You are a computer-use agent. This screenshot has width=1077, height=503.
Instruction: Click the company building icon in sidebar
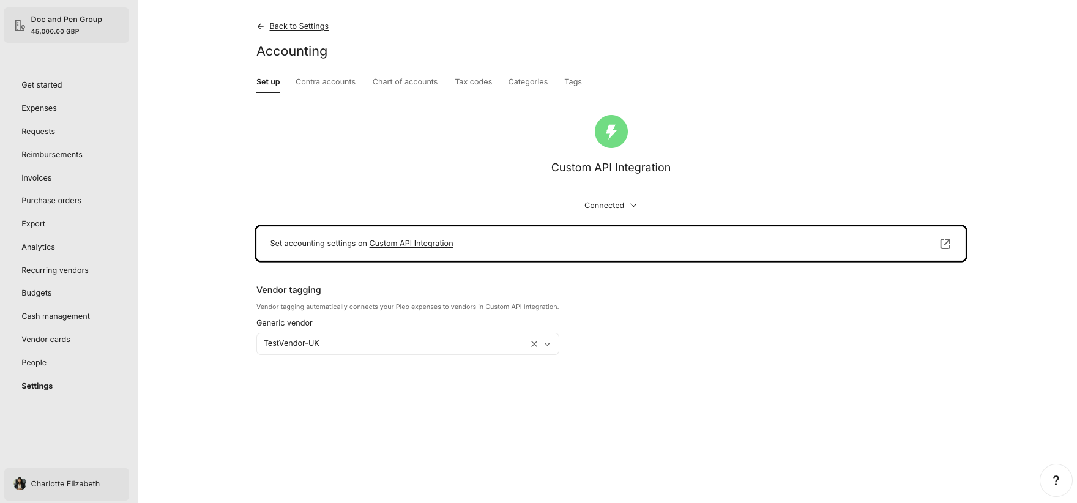(x=20, y=25)
